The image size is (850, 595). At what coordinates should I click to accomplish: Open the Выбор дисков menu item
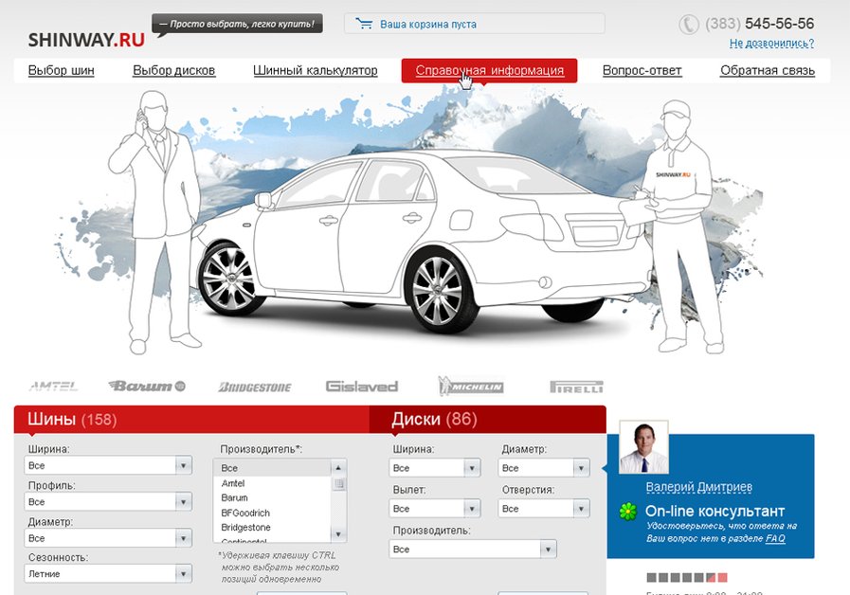coord(177,70)
